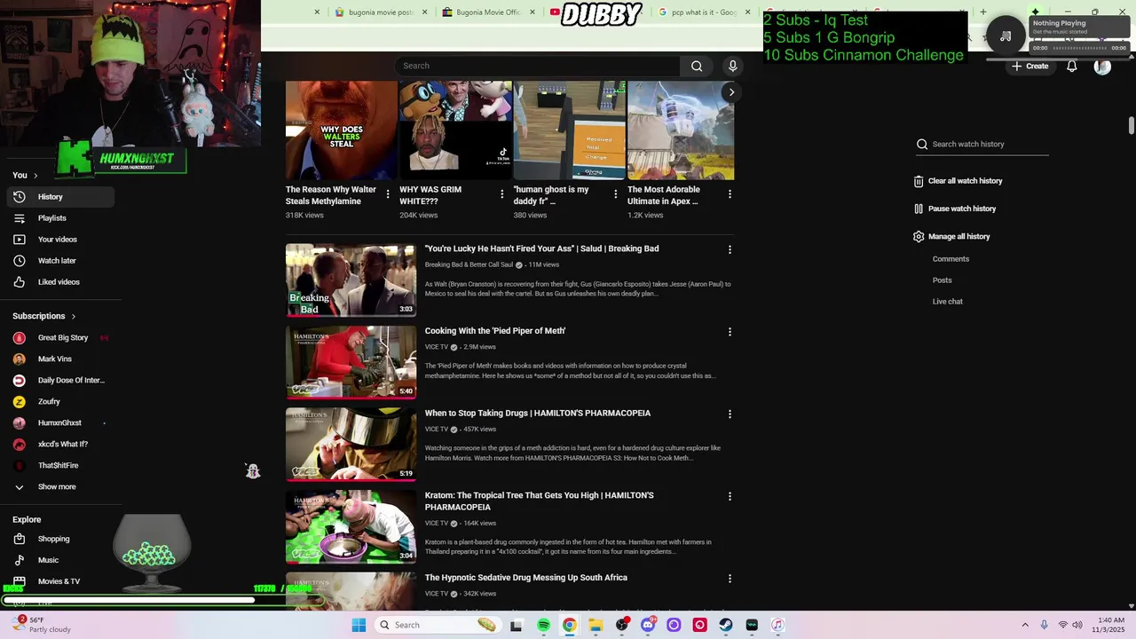Open Steam from the taskbar
Screen dimensions: 1136x639
[726, 625]
